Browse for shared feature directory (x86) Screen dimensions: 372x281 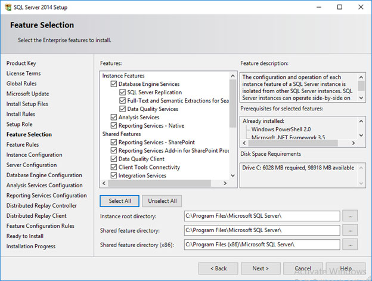(350, 245)
